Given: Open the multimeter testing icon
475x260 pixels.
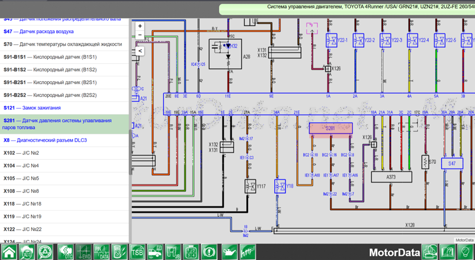Looking at the screenshot, I should (119, 252).
